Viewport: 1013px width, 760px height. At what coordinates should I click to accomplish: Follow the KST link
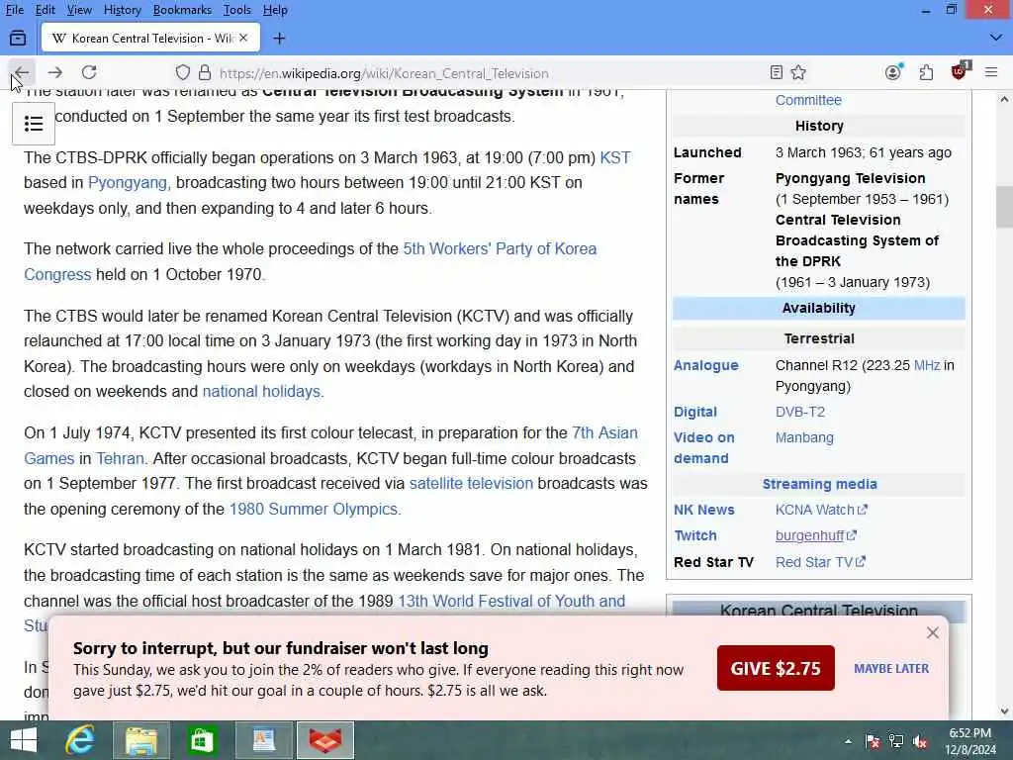coord(615,157)
